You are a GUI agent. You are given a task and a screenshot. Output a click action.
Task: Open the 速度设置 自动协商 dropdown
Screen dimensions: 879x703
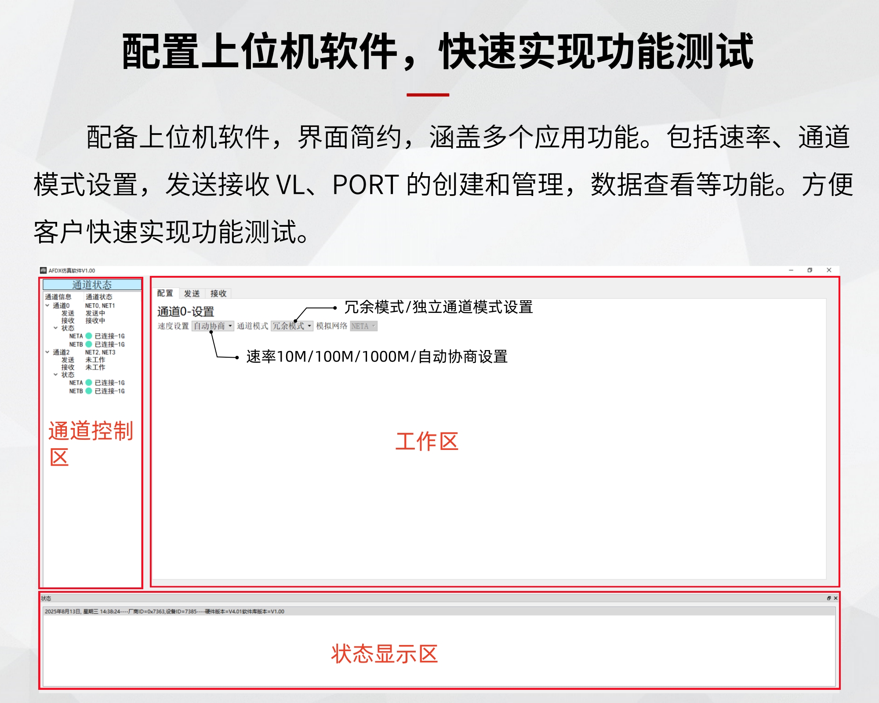(x=213, y=326)
